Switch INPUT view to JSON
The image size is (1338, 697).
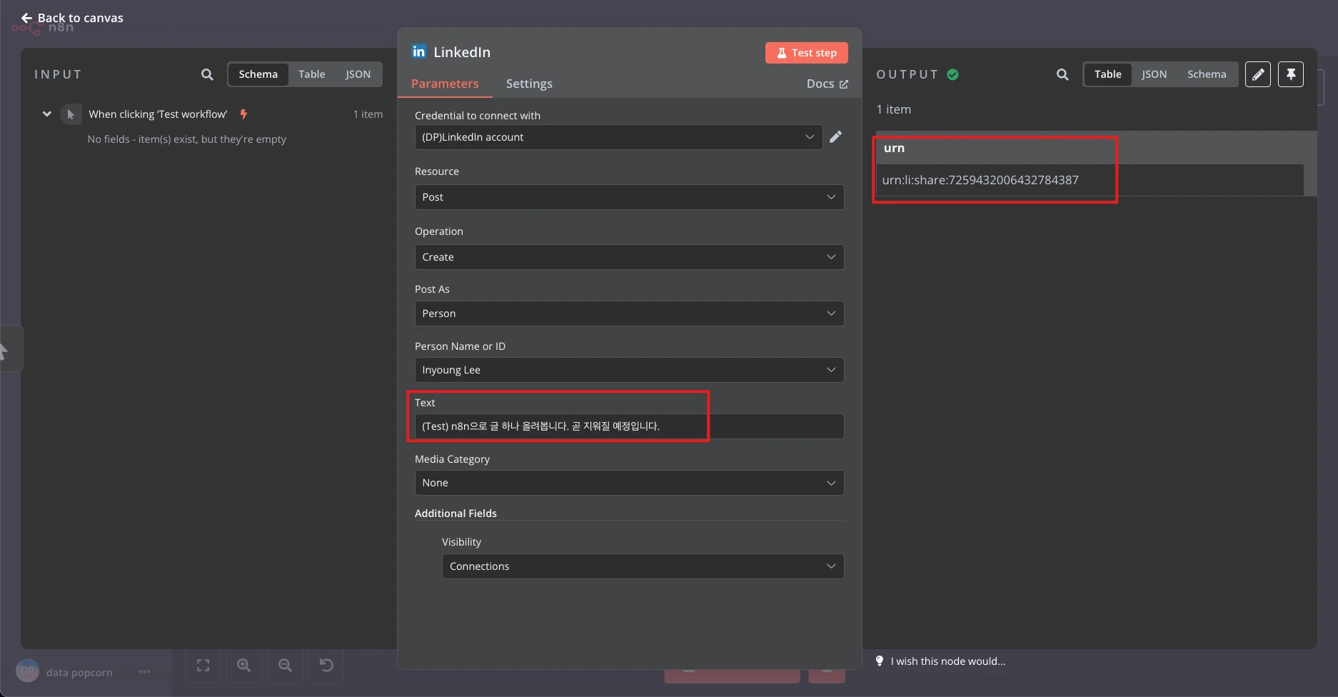358,74
